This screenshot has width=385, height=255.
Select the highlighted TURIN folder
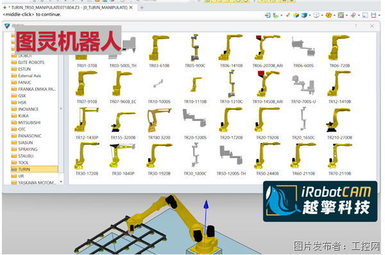click(x=34, y=169)
